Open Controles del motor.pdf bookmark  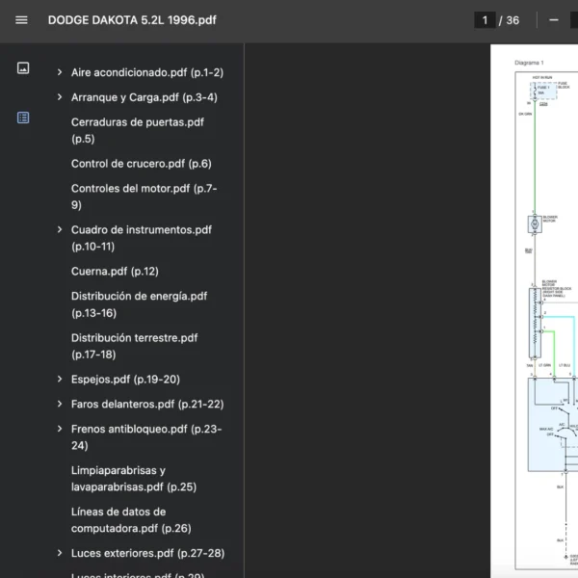tap(144, 197)
